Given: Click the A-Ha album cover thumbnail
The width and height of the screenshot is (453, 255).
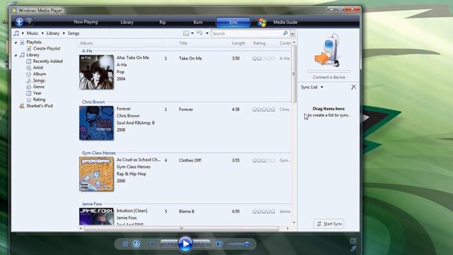Looking at the screenshot, I should tap(96, 72).
